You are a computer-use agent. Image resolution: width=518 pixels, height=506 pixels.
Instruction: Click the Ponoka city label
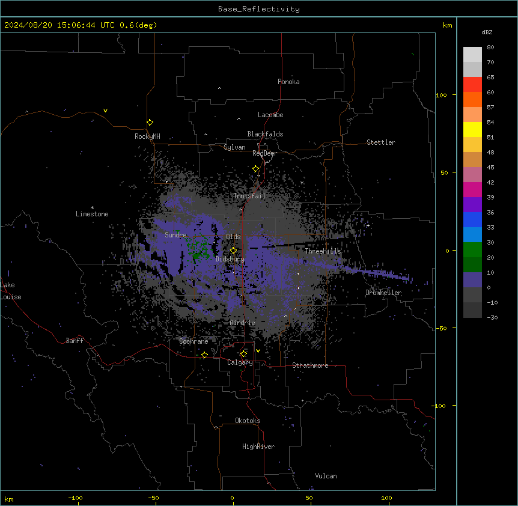tap(288, 82)
